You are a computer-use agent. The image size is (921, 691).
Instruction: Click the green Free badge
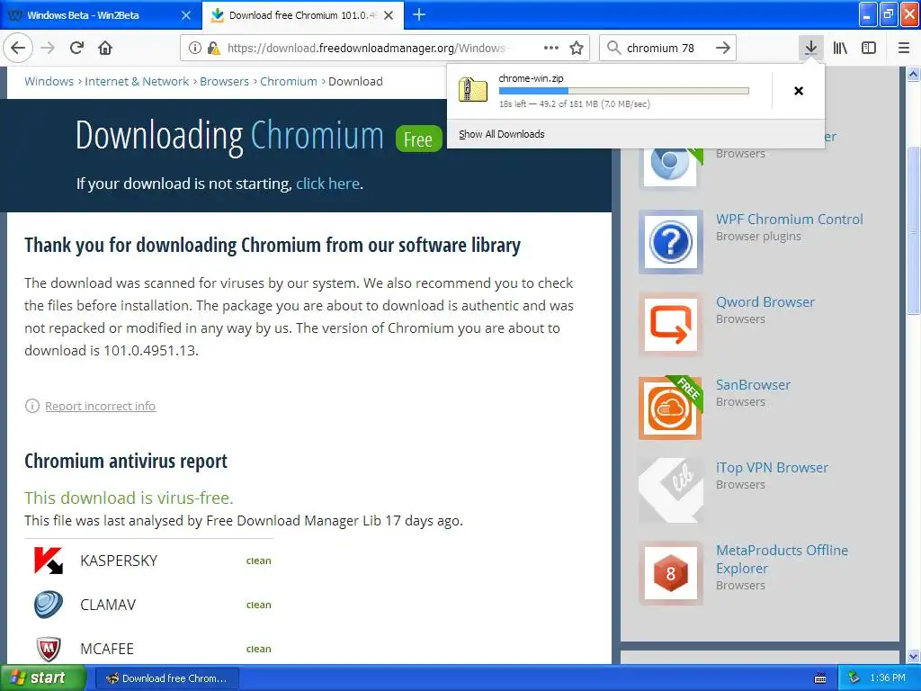[418, 139]
